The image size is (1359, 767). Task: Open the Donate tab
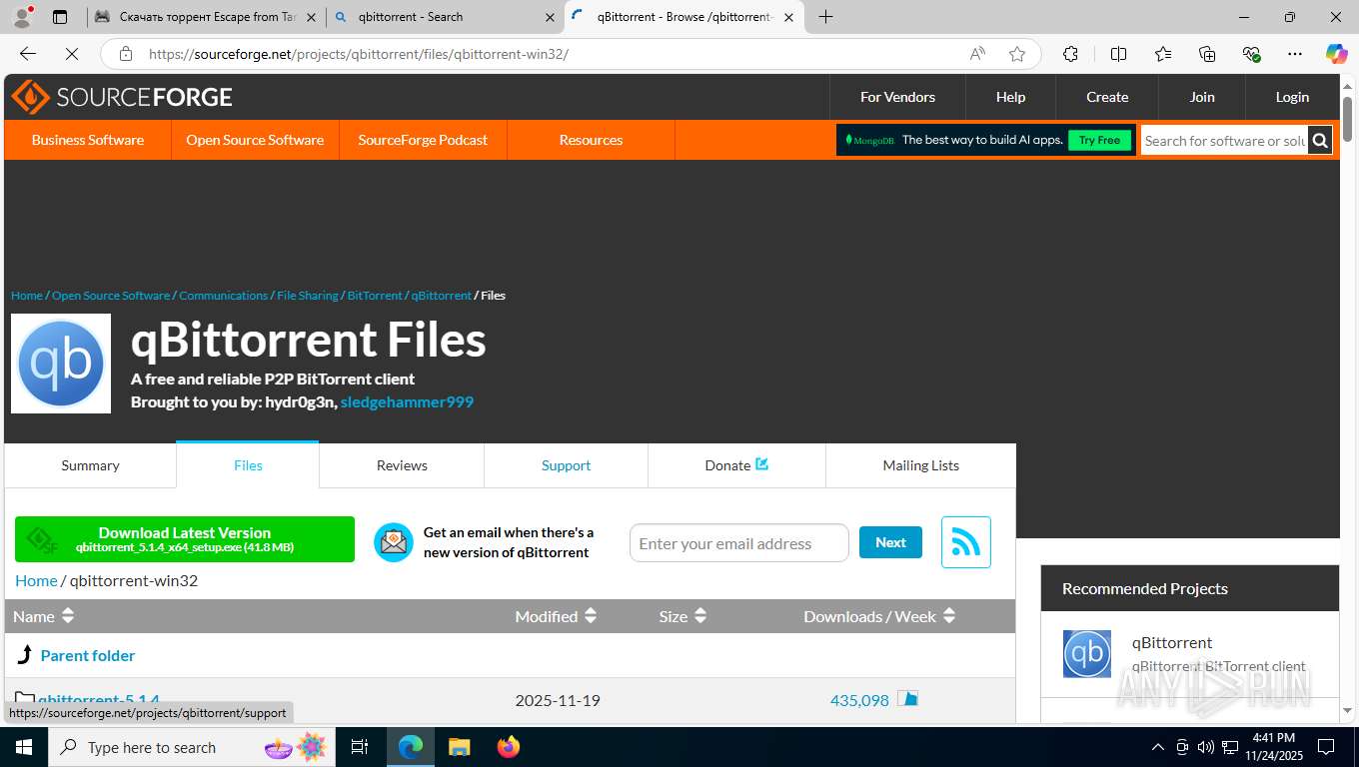click(x=736, y=465)
